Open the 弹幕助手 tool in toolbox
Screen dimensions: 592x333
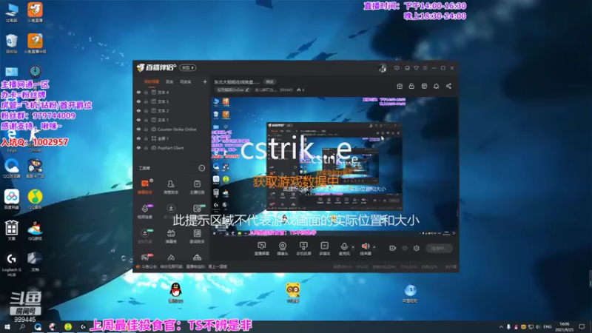click(x=144, y=186)
